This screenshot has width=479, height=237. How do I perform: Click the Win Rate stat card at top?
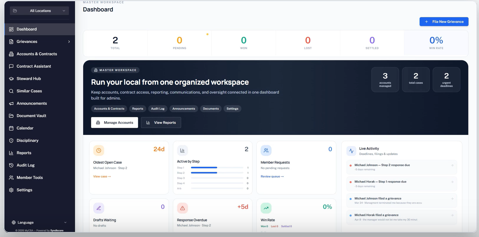tap(436, 43)
